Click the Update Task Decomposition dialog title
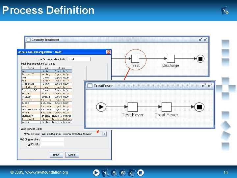 tap(40, 52)
